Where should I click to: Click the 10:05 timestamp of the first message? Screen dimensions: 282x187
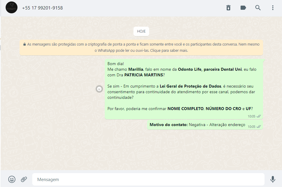pos(252,116)
